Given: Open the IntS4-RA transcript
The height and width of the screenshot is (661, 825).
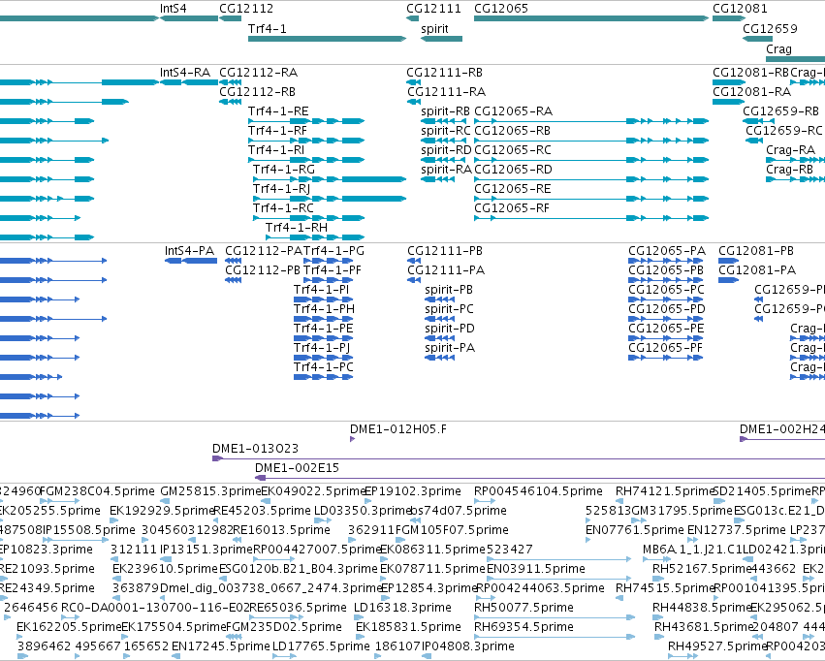Looking at the screenshot, I should pos(189,82).
